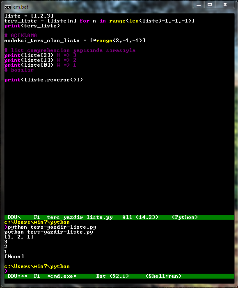Click on the # AÇIKLAMA comment line
The image size is (238, 288).
coord(21,36)
